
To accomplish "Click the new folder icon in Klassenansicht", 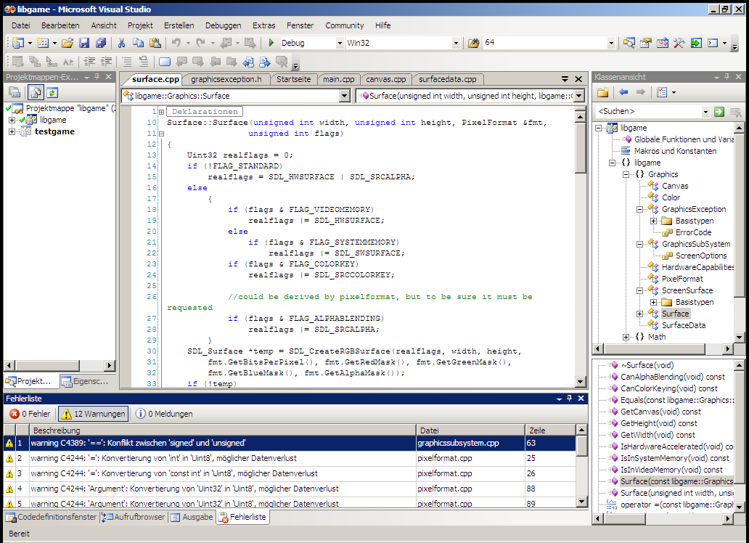I will tap(603, 92).
